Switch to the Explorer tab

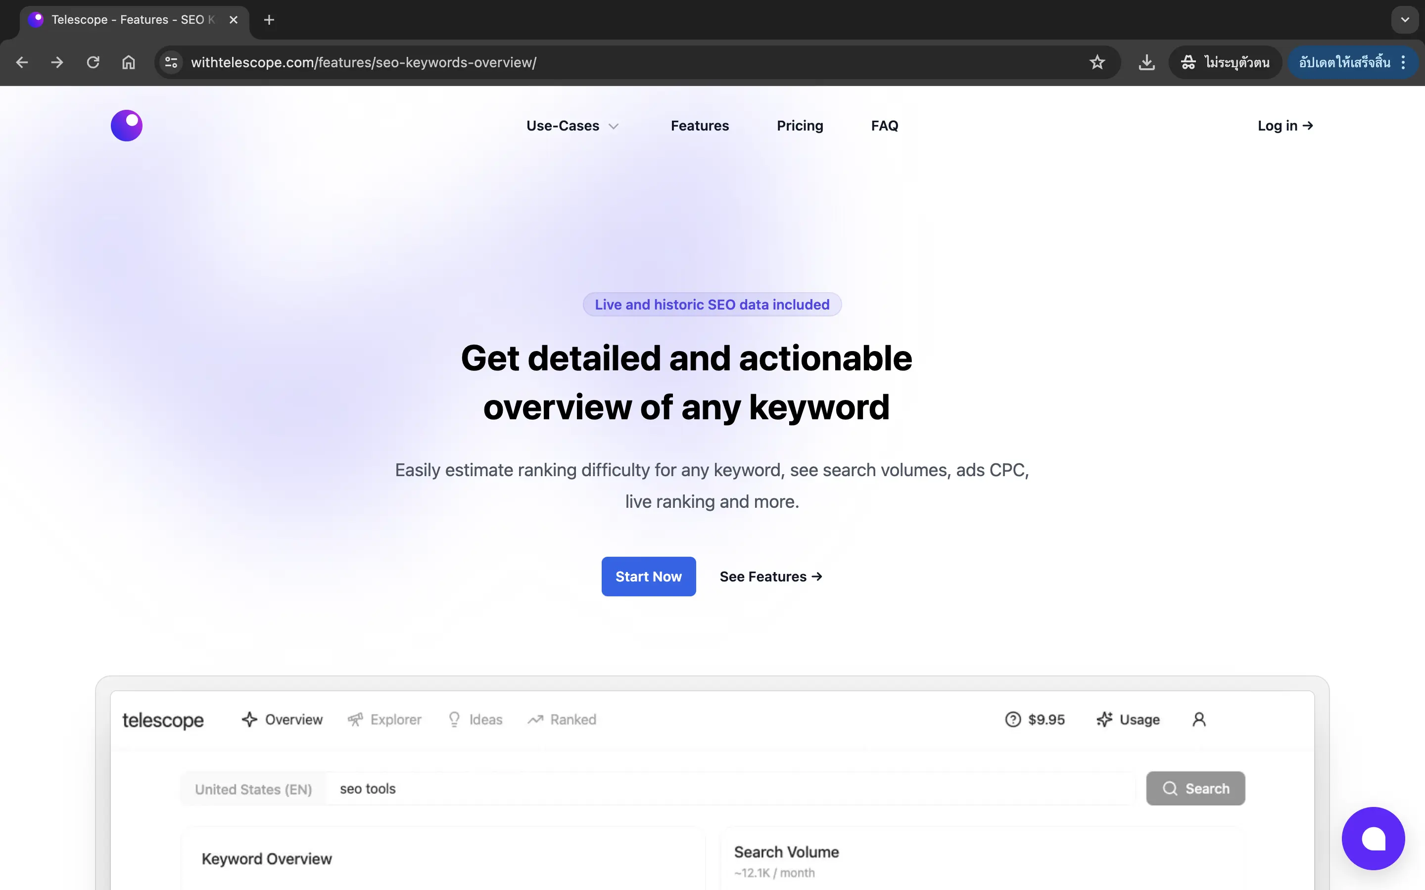pos(384,719)
